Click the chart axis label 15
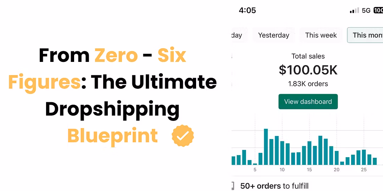The height and width of the screenshot is (191, 383). tap(309, 170)
